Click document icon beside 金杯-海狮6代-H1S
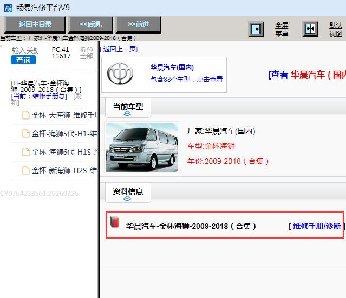Screen dimensions: 346x298 [26, 152]
